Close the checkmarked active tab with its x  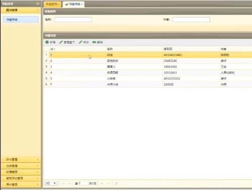coord(82,4)
